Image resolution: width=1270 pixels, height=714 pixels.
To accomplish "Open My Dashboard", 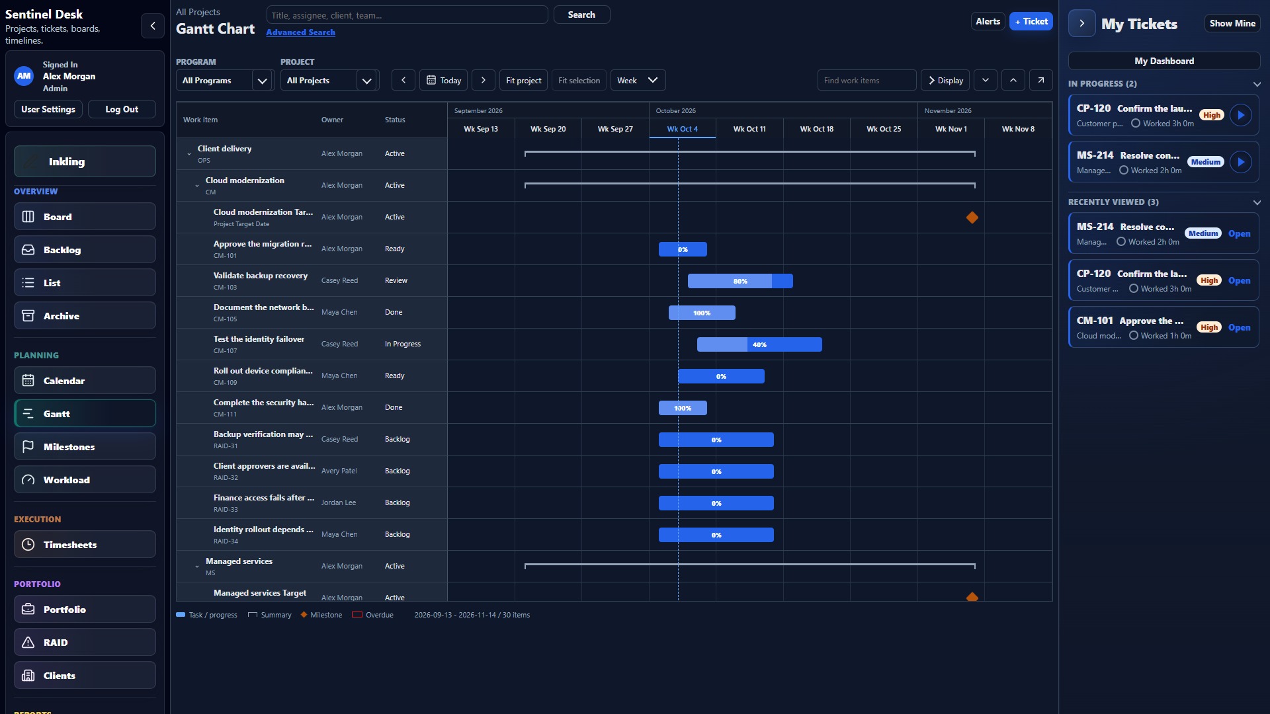I will (x=1164, y=61).
